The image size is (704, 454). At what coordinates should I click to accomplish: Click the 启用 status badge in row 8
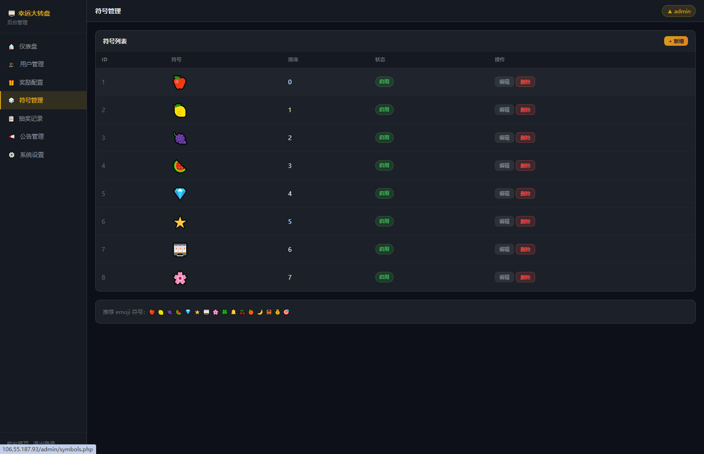tap(384, 277)
